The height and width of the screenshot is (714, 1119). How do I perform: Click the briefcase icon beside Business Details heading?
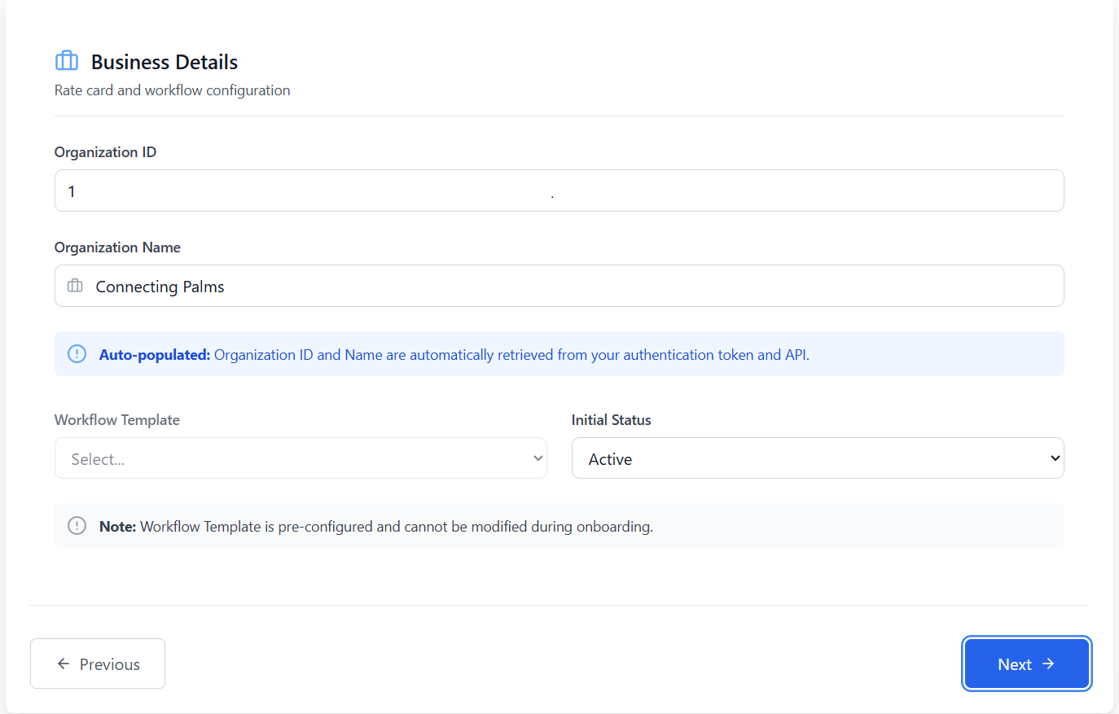click(x=66, y=60)
